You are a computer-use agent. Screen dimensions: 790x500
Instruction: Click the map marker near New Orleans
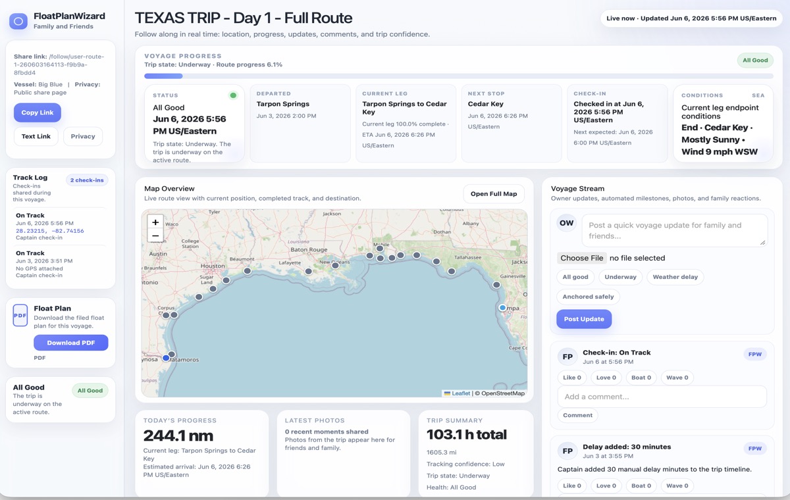(336, 264)
